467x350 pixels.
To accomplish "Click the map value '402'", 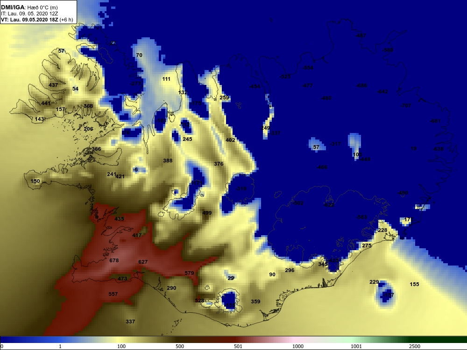I will pyautogui.click(x=230, y=140).
